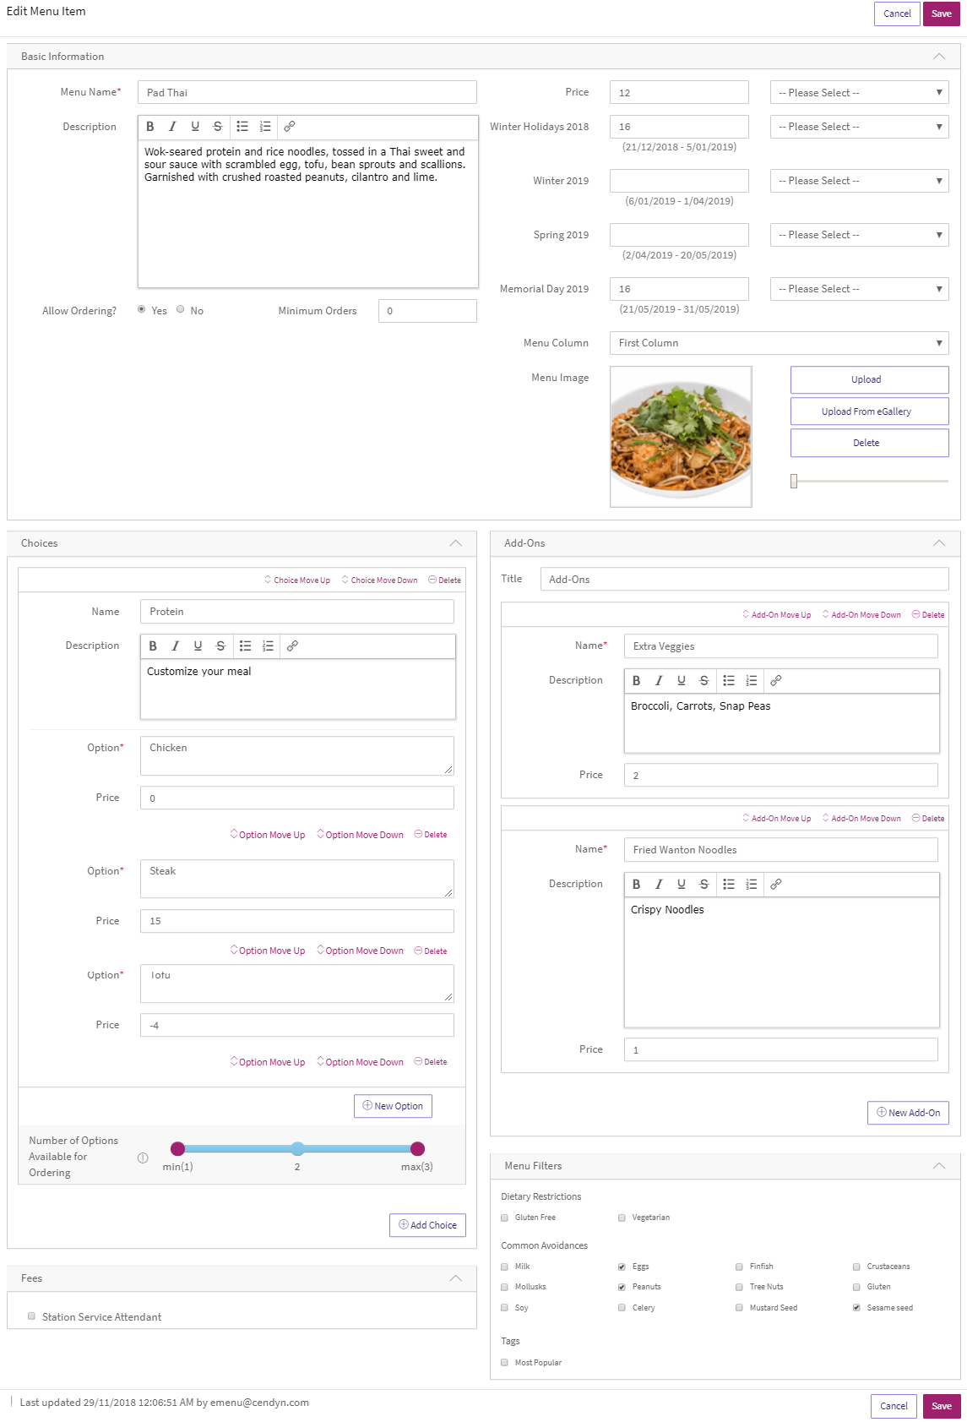The width and height of the screenshot is (967, 1422).
Task: Click New Add-On button
Action: tap(908, 1113)
